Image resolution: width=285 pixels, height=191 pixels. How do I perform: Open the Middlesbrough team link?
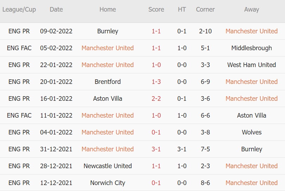click(252, 48)
